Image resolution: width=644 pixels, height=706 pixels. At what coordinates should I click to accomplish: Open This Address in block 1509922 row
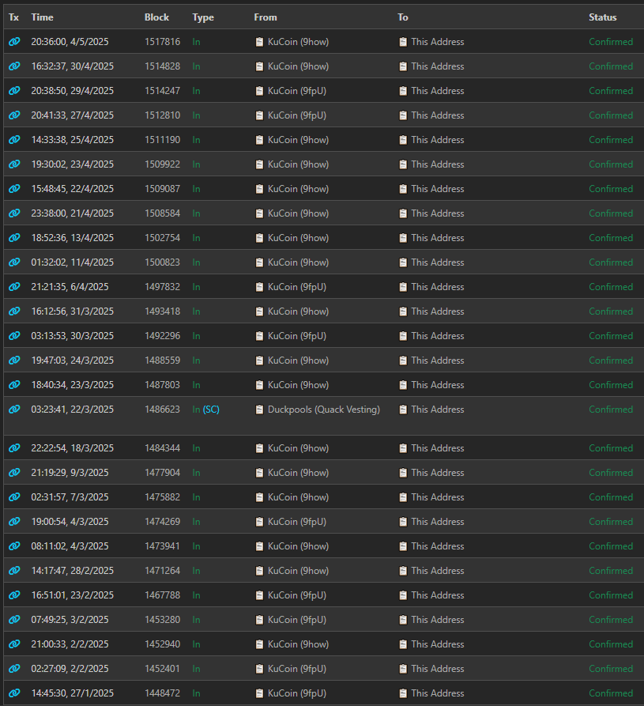[x=438, y=164]
